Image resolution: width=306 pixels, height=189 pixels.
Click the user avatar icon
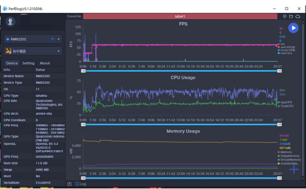point(10,21)
